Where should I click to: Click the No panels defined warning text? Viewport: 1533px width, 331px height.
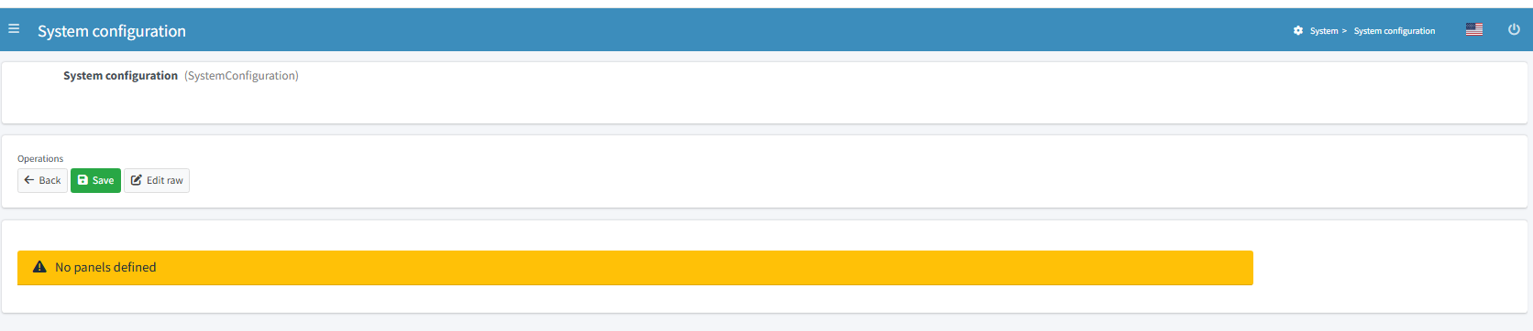point(105,267)
